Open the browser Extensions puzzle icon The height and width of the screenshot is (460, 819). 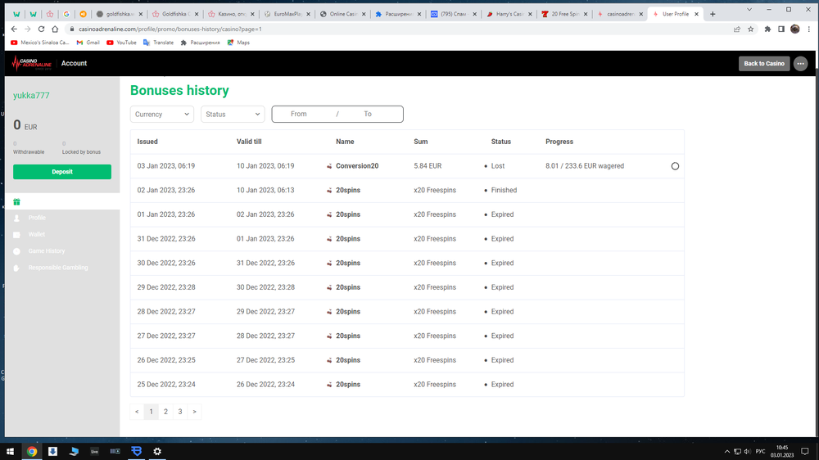pyautogui.click(x=767, y=29)
